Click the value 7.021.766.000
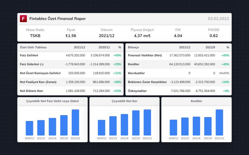249x155 pixels. [x=181, y=91]
